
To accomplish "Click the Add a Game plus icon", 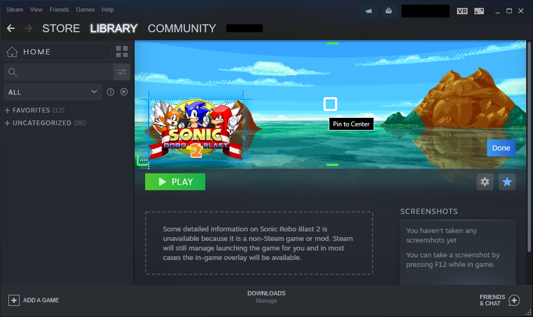I will click(x=14, y=300).
